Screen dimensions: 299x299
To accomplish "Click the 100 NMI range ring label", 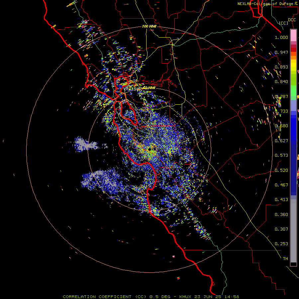I will click(x=149, y=26).
